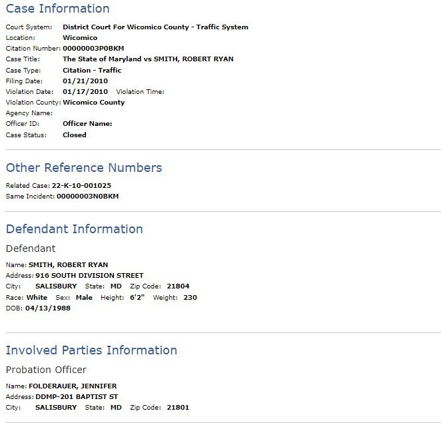Click same incident number 00000003N0BKM

(88, 197)
